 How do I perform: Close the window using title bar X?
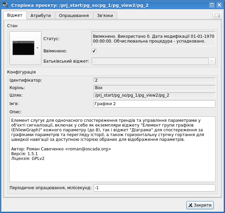219,5
